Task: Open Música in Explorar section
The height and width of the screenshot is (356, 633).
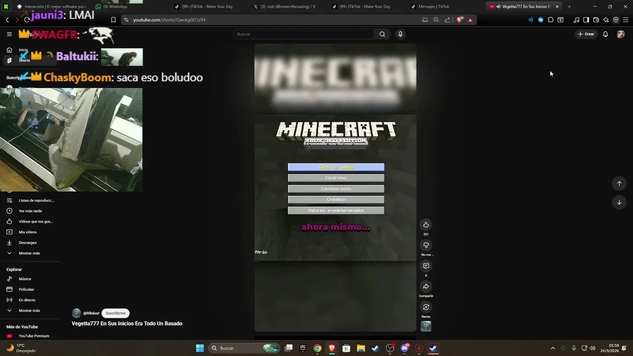Action: [x=30, y=279]
